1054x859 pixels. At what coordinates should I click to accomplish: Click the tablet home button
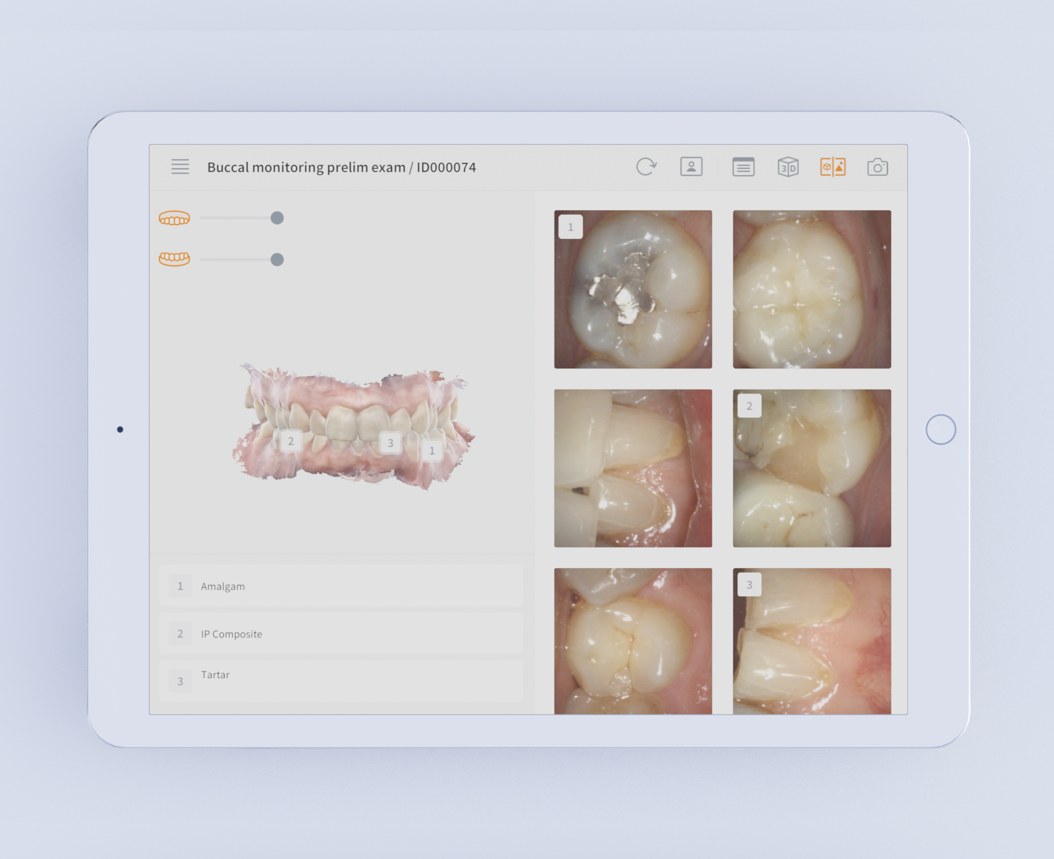tap(940, 429)
